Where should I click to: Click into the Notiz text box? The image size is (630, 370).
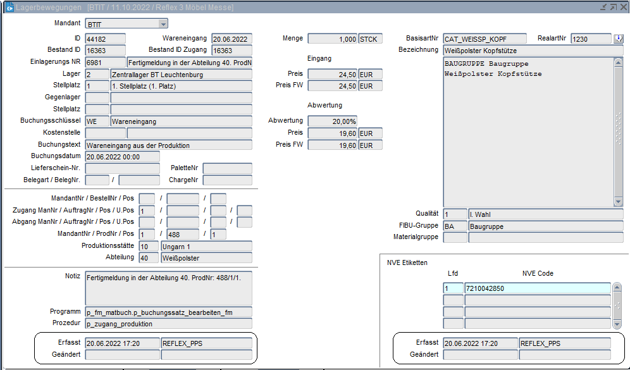168,288
